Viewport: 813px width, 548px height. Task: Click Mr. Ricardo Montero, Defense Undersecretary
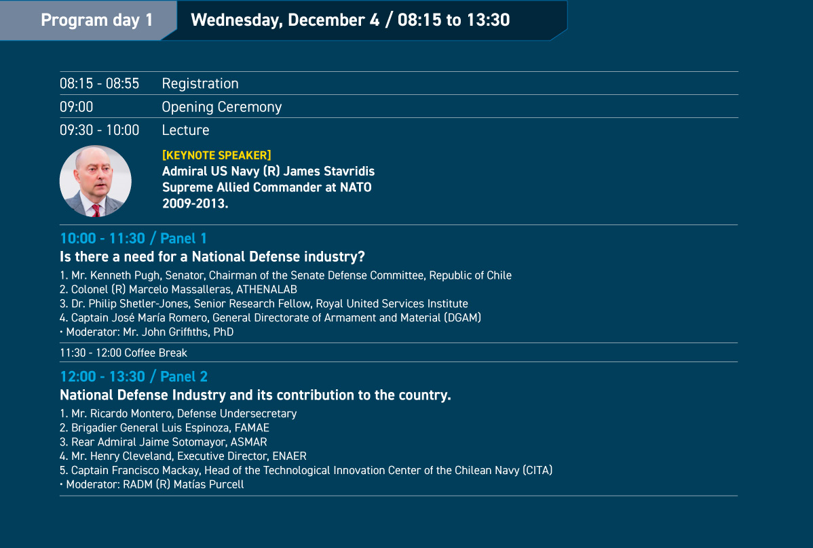click(x=178, y=414)
